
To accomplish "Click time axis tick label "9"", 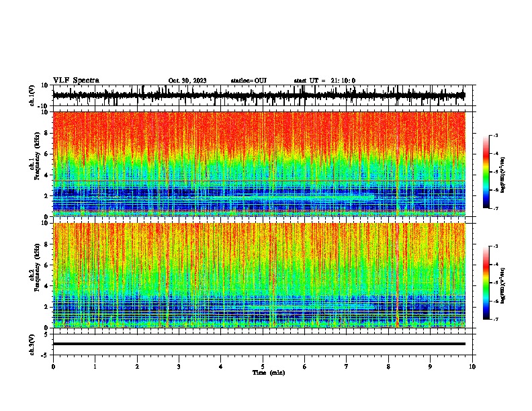I will [x=430, y=367].
